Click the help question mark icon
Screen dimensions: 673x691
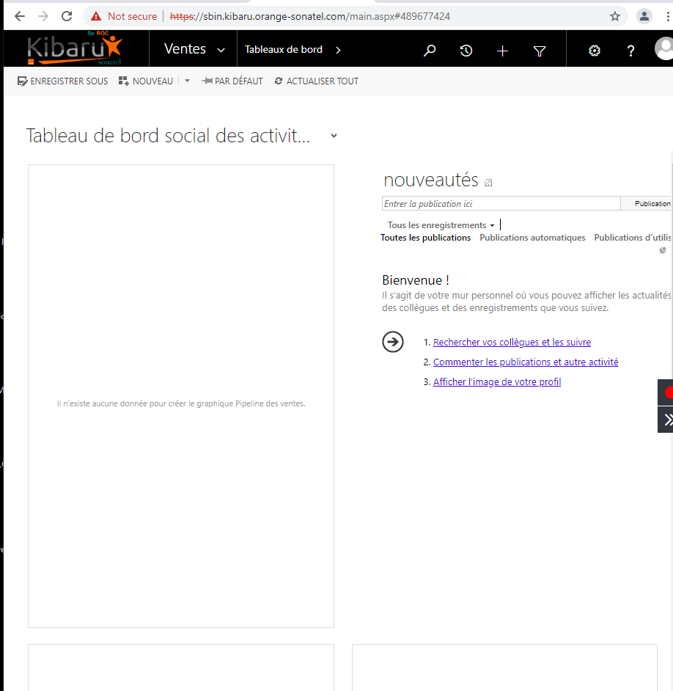(x=630, y=51)
